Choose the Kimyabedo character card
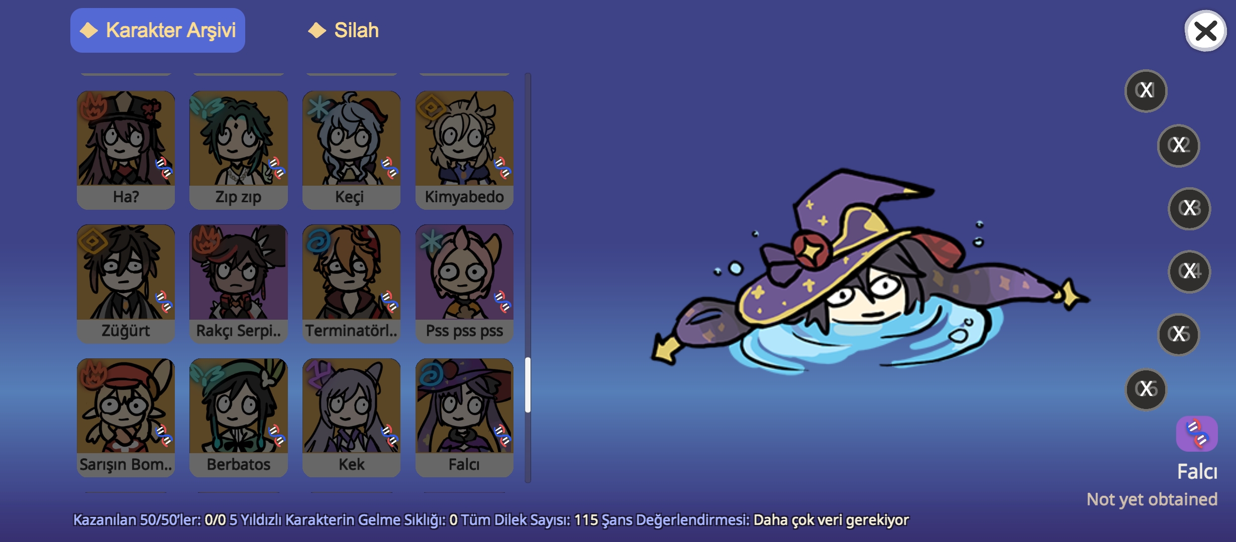This screenshot has height=542, width=1236. (x=464, y=150)
